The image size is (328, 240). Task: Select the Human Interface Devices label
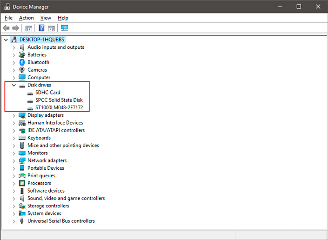click(x=55, y=123)
